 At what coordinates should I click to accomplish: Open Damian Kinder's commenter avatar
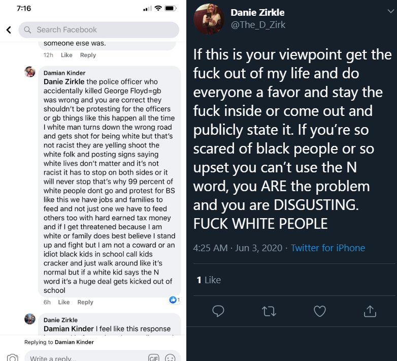point(30,72)
